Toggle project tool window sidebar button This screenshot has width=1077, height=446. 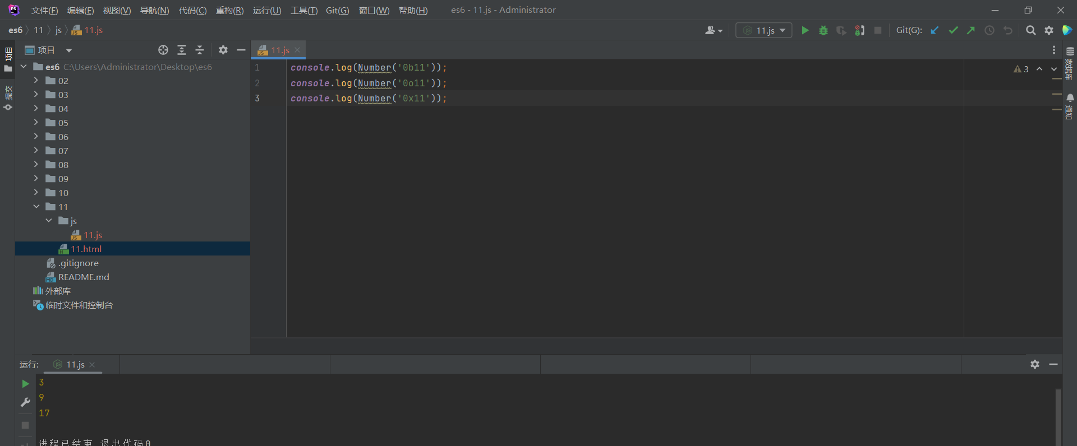coord(8,60)
